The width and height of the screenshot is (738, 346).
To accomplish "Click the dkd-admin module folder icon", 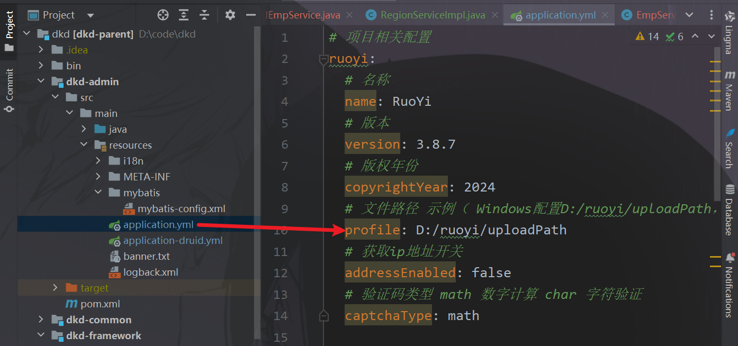I will [x=57, y=82].
